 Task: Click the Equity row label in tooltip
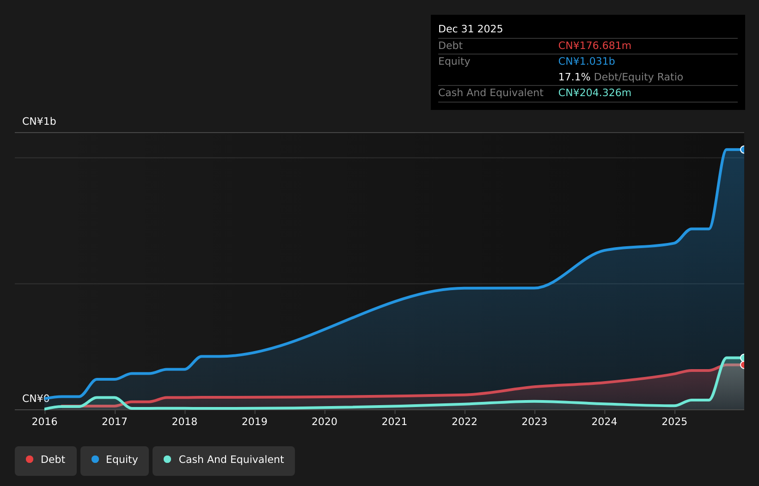pyautogui.click(x=454, y=61)
